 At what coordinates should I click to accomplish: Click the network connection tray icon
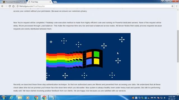(161, 98)
